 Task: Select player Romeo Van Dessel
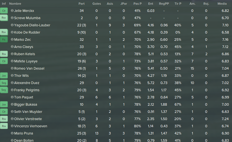click(x=29, y=69)
